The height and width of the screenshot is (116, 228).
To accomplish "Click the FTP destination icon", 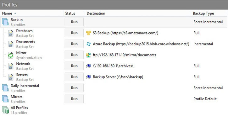I will 89,55.
